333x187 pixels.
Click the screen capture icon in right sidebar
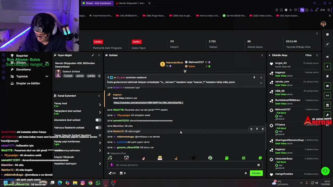click(327, 57)
